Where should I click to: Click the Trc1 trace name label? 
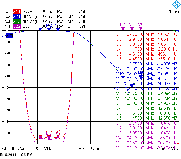6,11
